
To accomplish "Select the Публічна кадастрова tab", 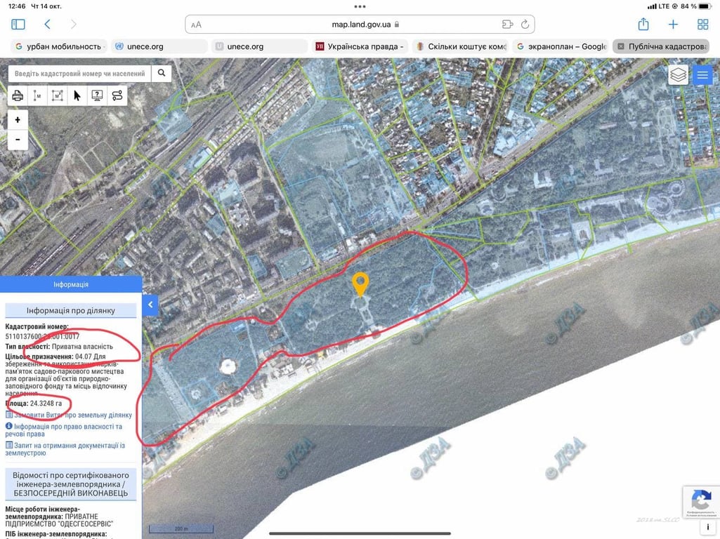I will tap(661, 46).
